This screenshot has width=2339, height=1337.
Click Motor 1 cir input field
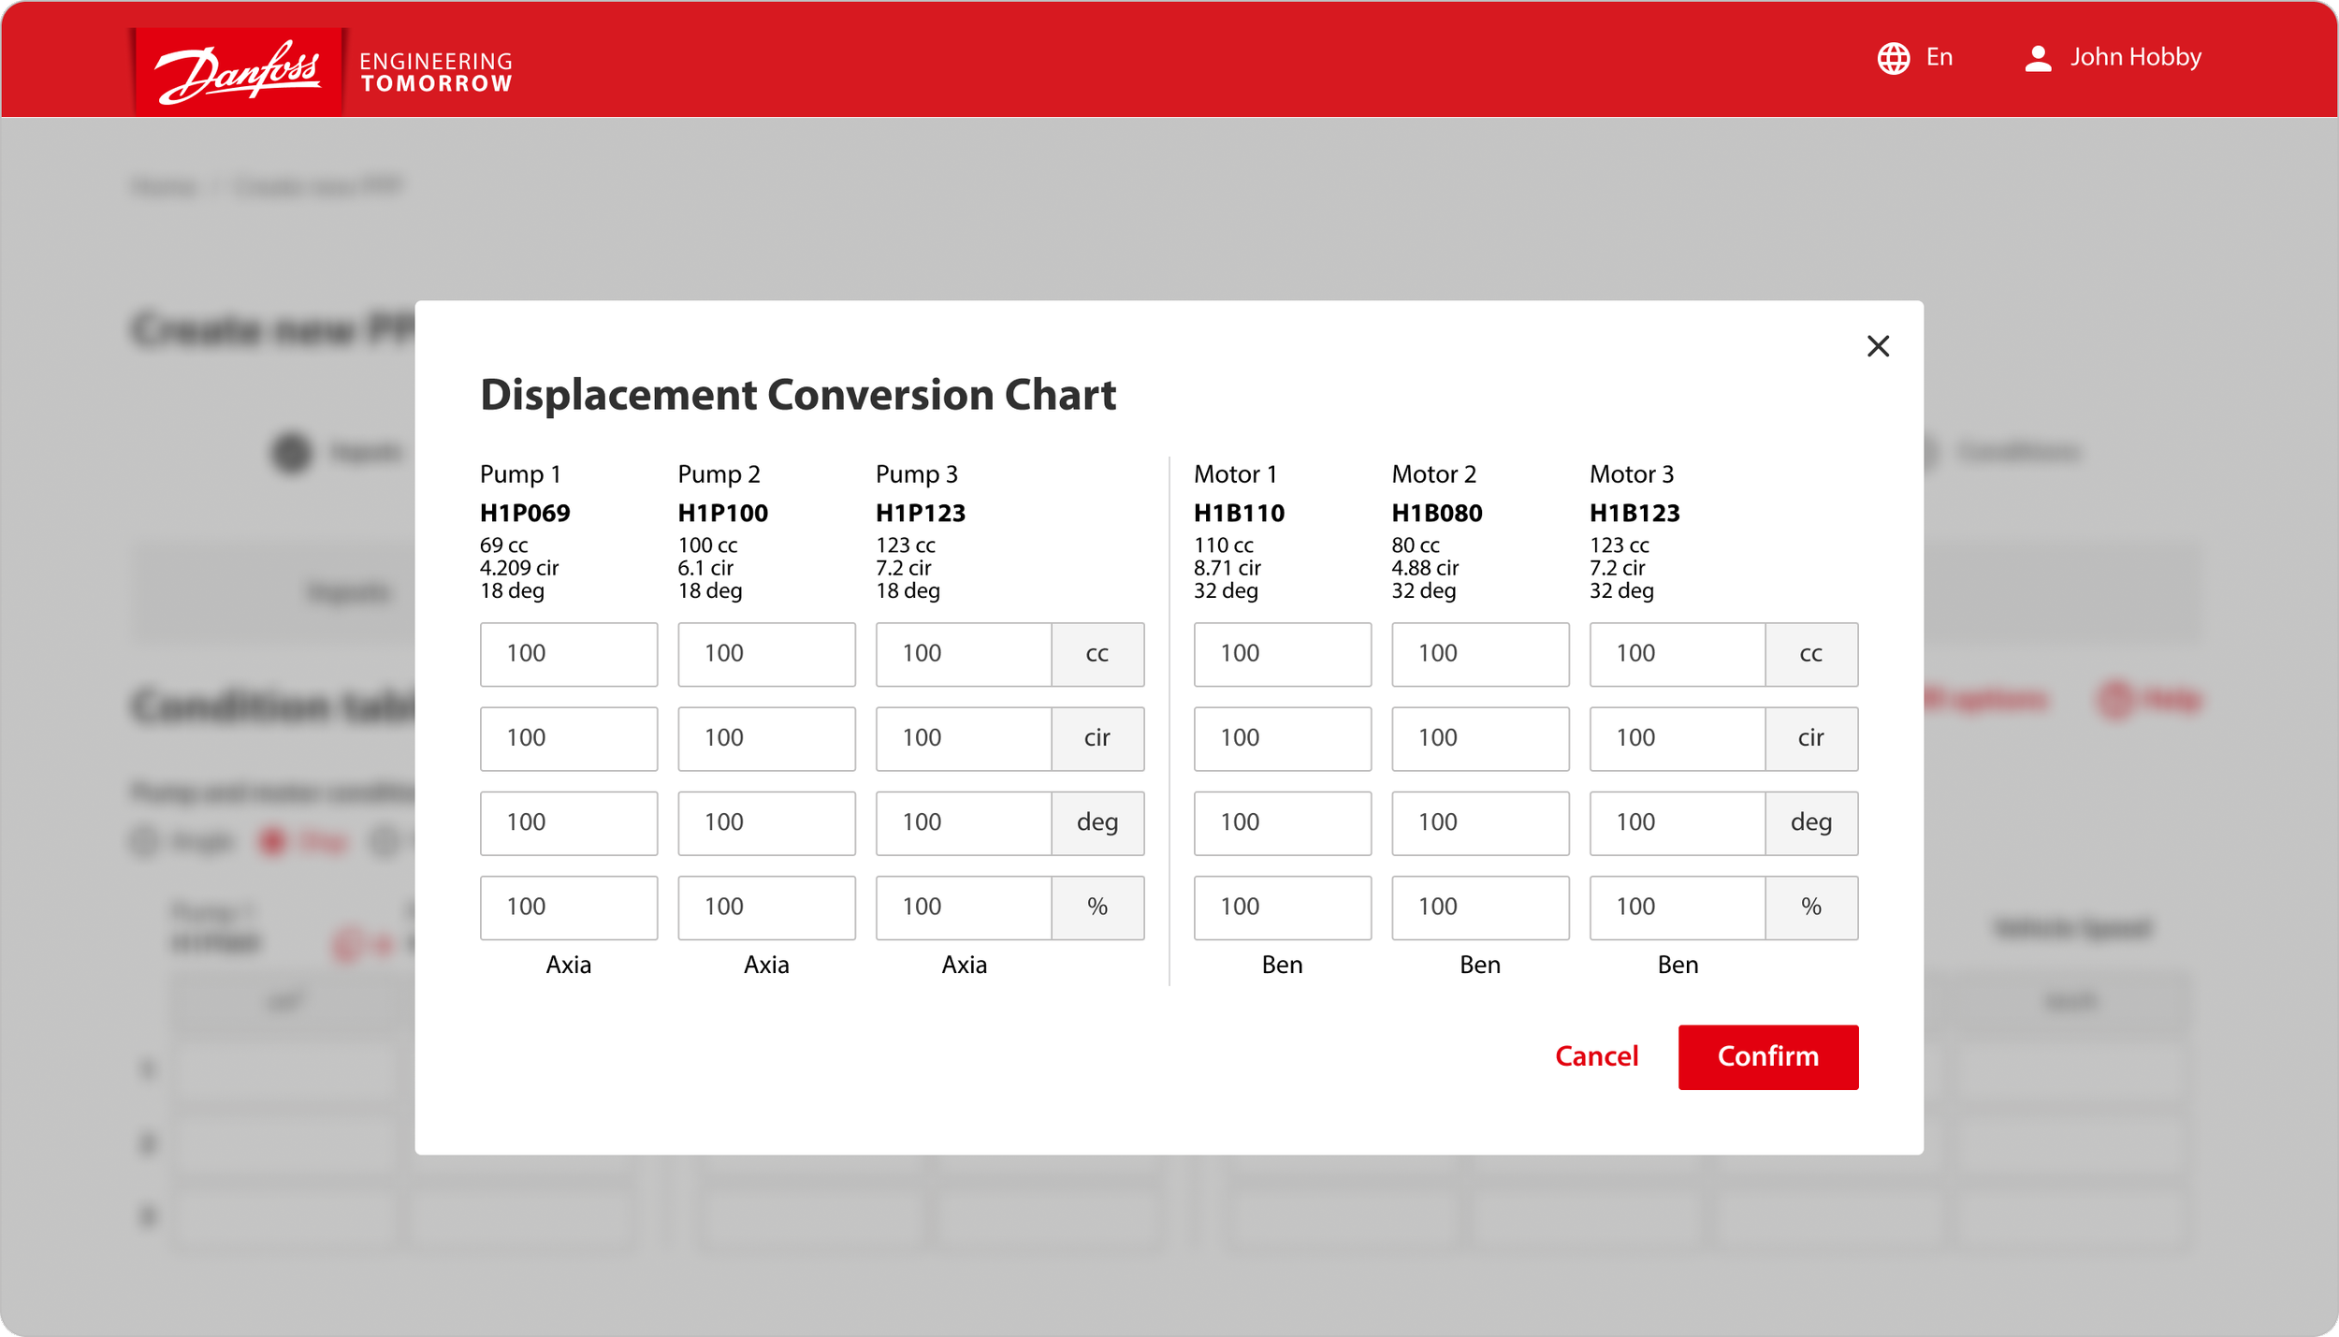(1282, 738)
